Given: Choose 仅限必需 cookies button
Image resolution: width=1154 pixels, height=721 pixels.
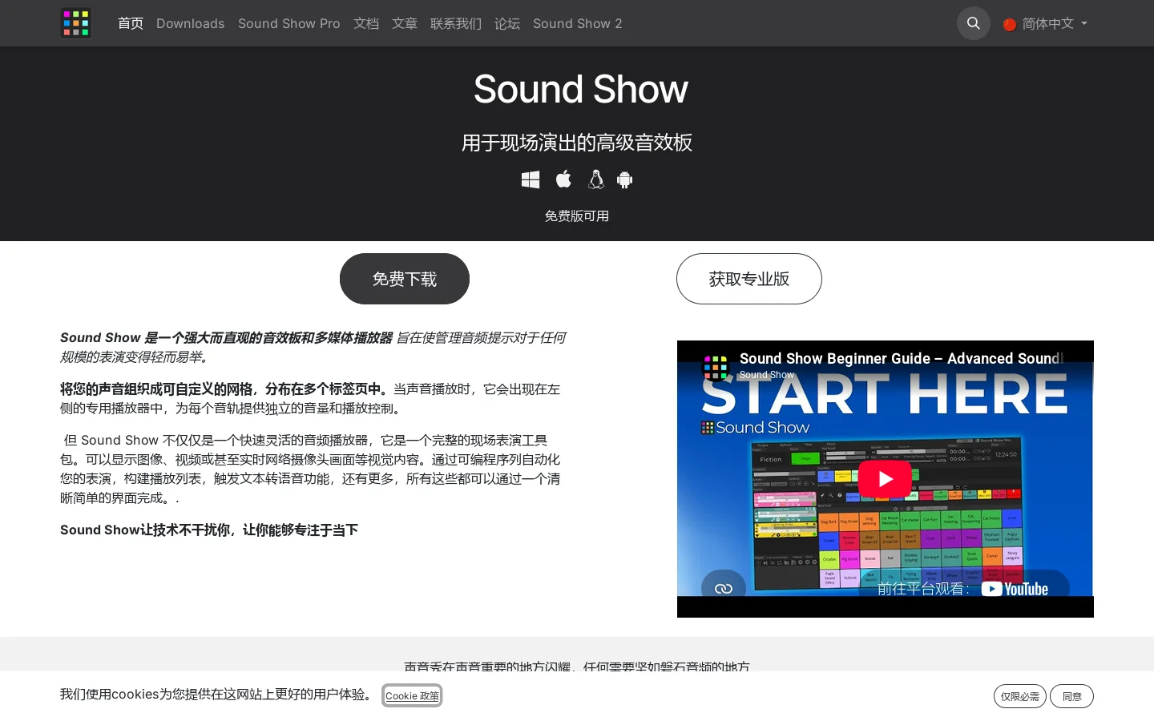Looking at the screenshot, I should [x=1020, y=696].
